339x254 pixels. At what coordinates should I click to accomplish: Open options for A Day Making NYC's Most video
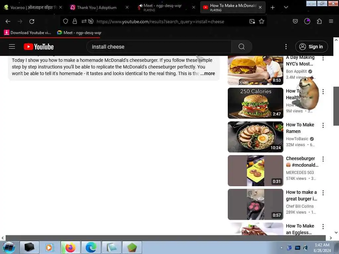pos(323,58)
